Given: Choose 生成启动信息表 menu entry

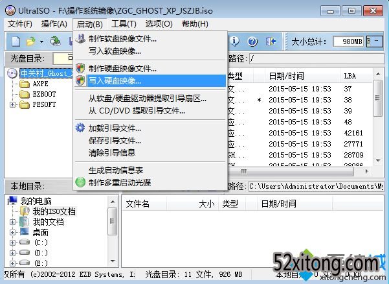Looking at the screenshot, I should click(151, 171).
